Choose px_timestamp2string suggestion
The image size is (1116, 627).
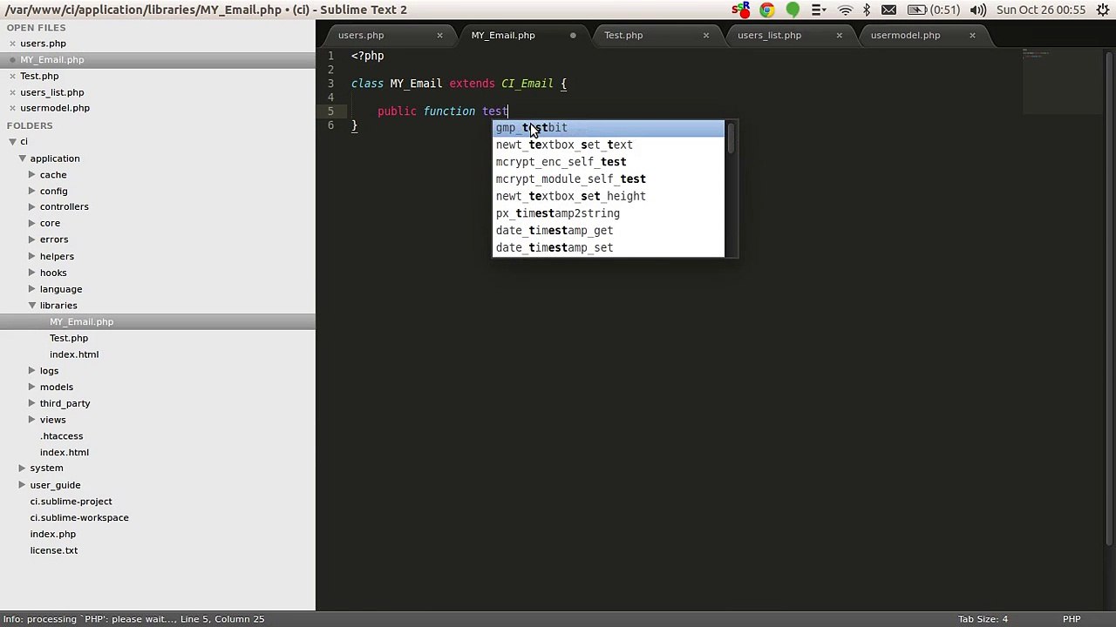pyautogui.click(x=609, y=213)
